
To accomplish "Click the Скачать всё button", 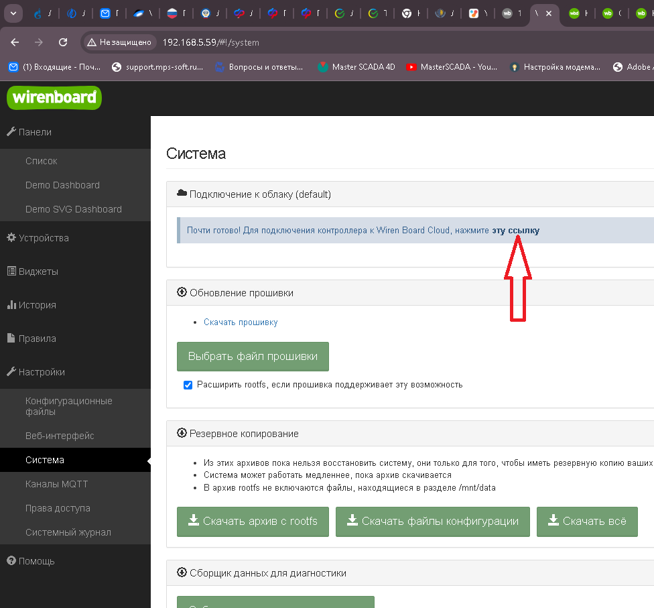I will tap(587, 522).
